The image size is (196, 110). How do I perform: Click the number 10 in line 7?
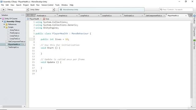[x=66, y=39]
